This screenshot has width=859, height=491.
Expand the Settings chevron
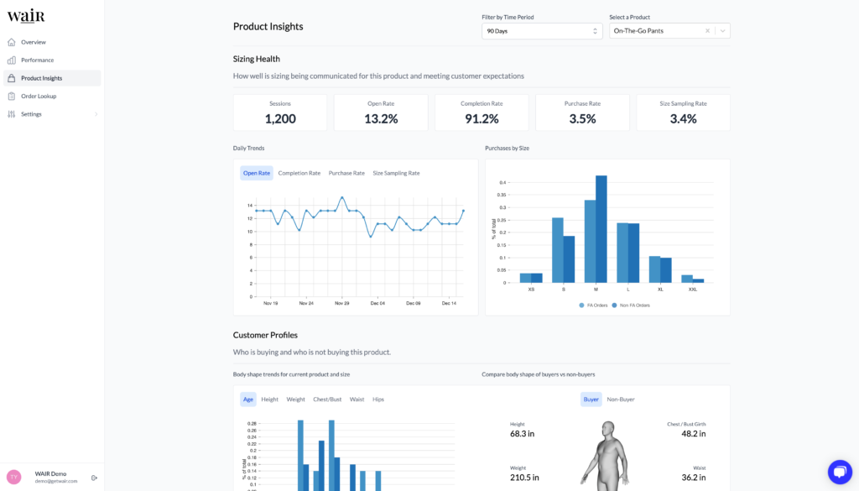point(96,114)
